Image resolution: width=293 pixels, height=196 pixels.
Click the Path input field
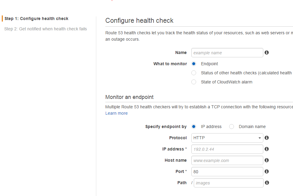pos(229,183)
